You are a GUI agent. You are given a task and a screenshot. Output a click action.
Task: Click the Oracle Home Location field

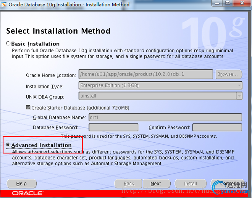click(x=146, y=74)
